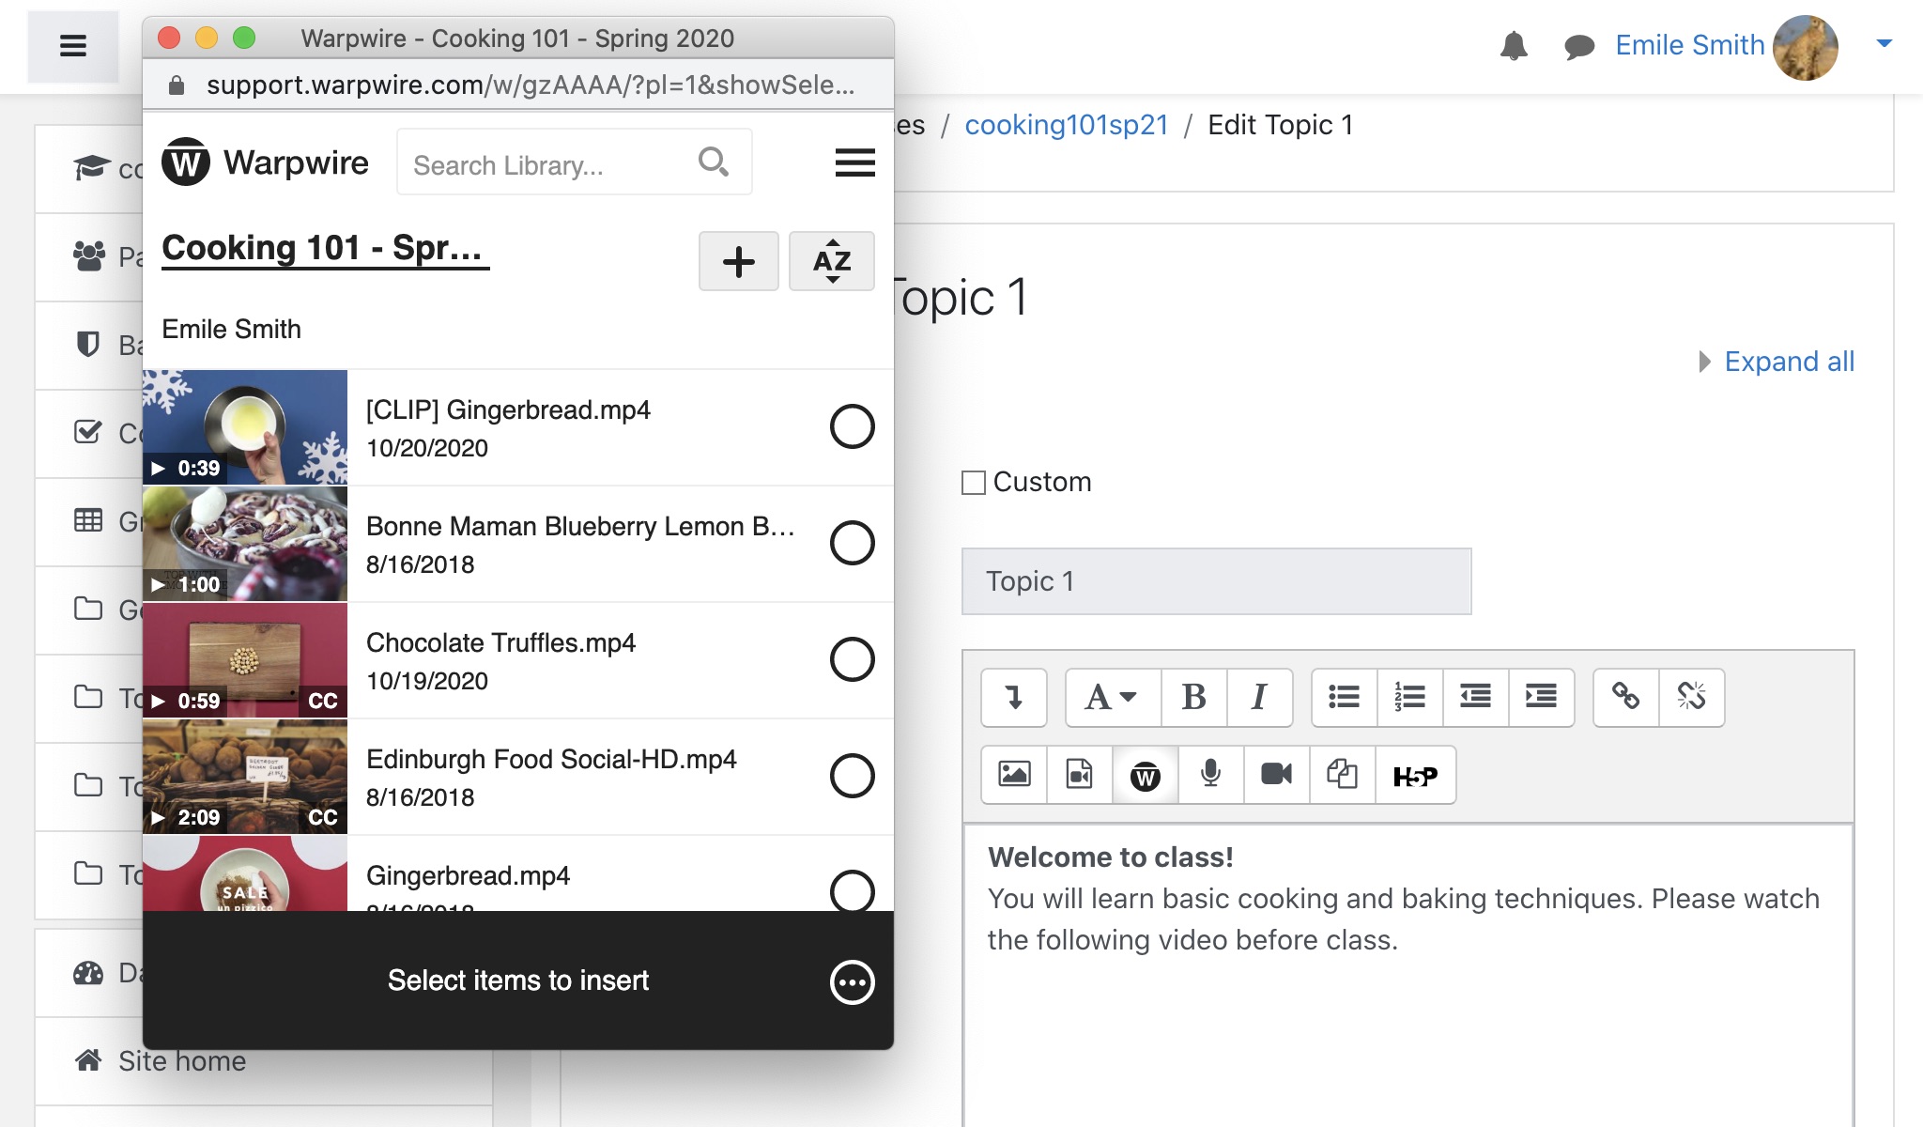Click the Warpire embed icon in toolbar
1923x1127 pixels.
[x=1146, y=774]
